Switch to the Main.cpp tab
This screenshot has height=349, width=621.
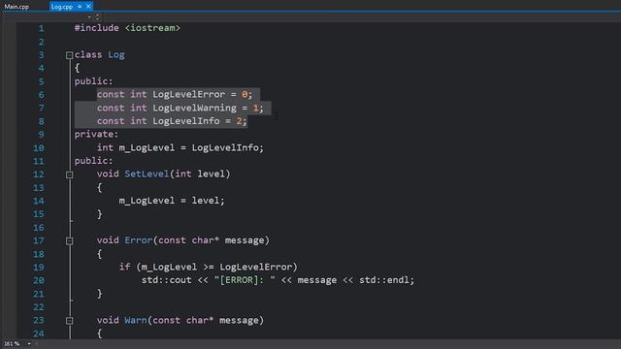(x=16, y=7)
